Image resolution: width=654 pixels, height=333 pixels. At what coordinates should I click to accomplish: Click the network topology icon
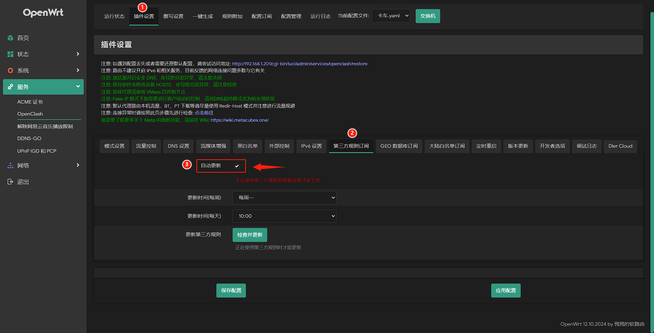coord(10,165)
